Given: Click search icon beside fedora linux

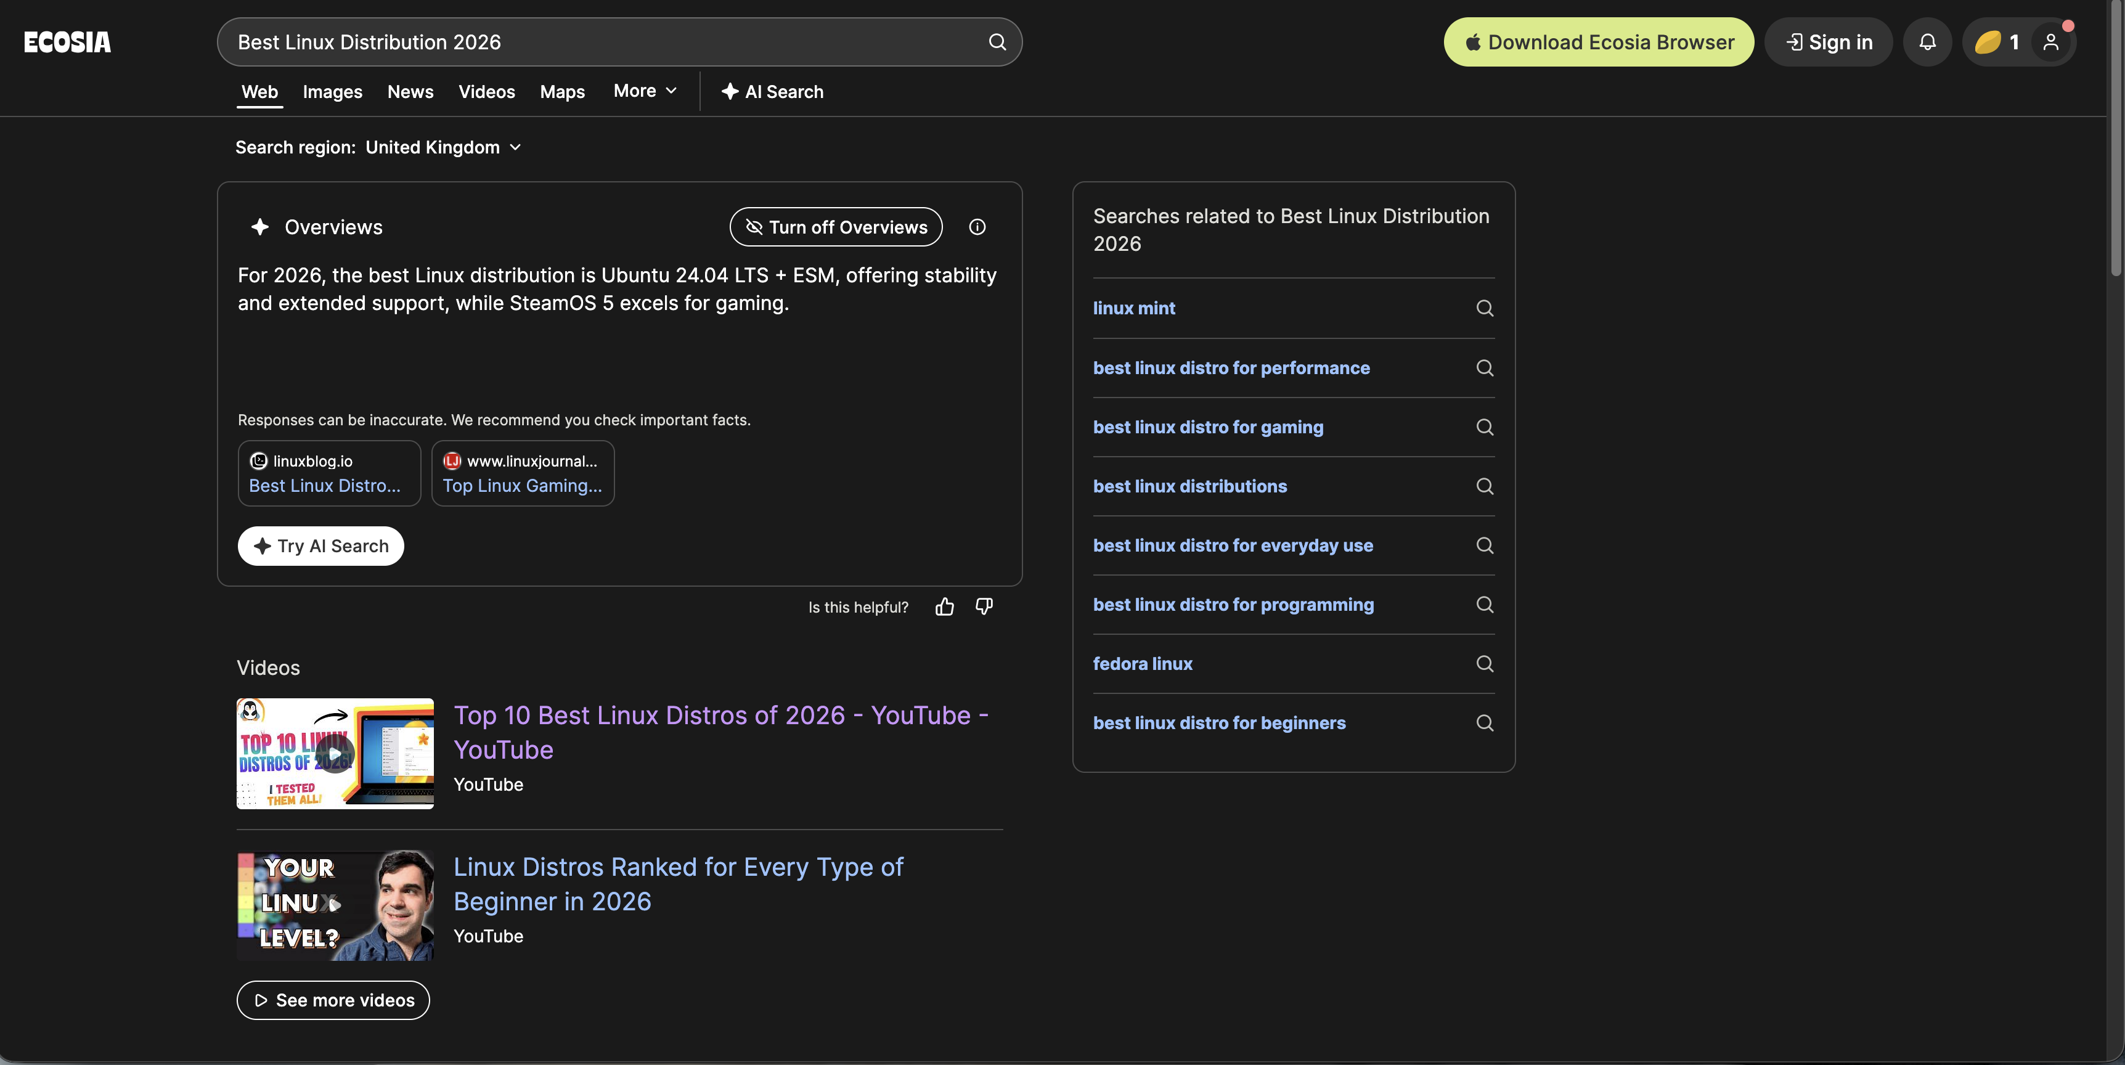Looking at the screenshot, I should point(1484,664).
